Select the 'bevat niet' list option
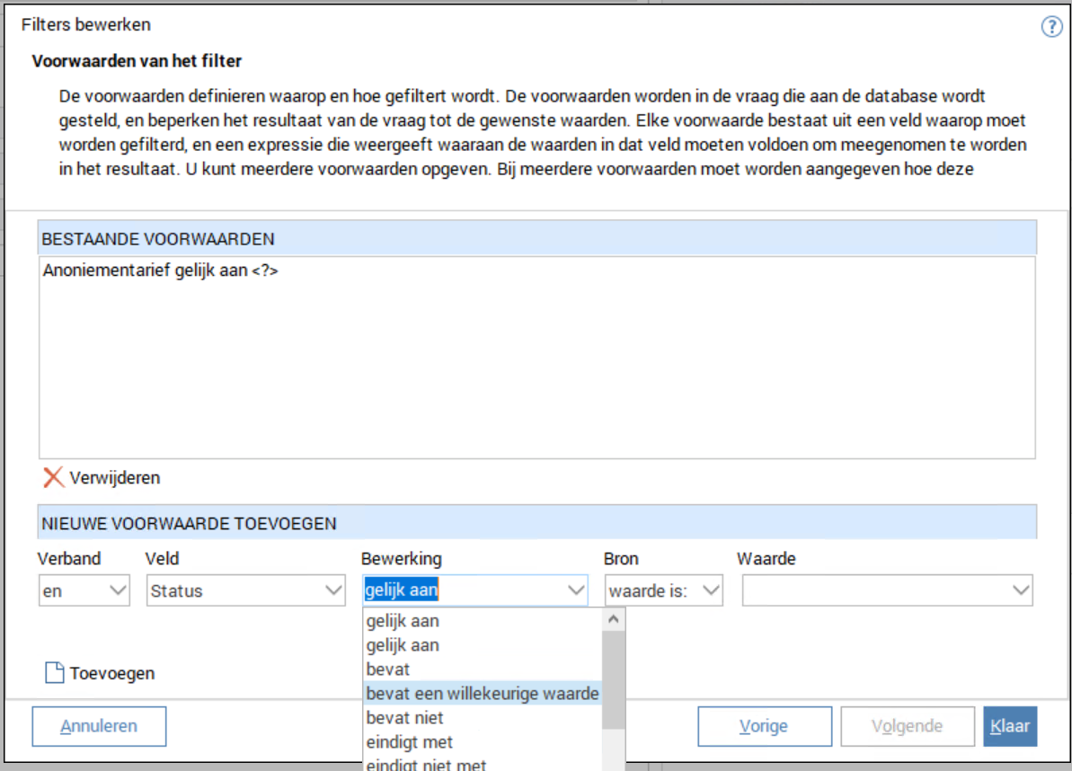Screen dimensions: 1072x771 click(404, 718)
